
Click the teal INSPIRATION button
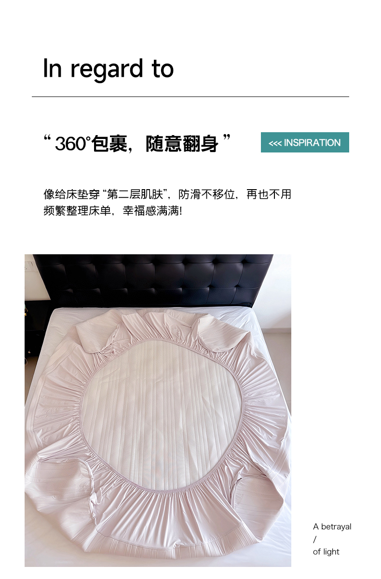(305, 142)
